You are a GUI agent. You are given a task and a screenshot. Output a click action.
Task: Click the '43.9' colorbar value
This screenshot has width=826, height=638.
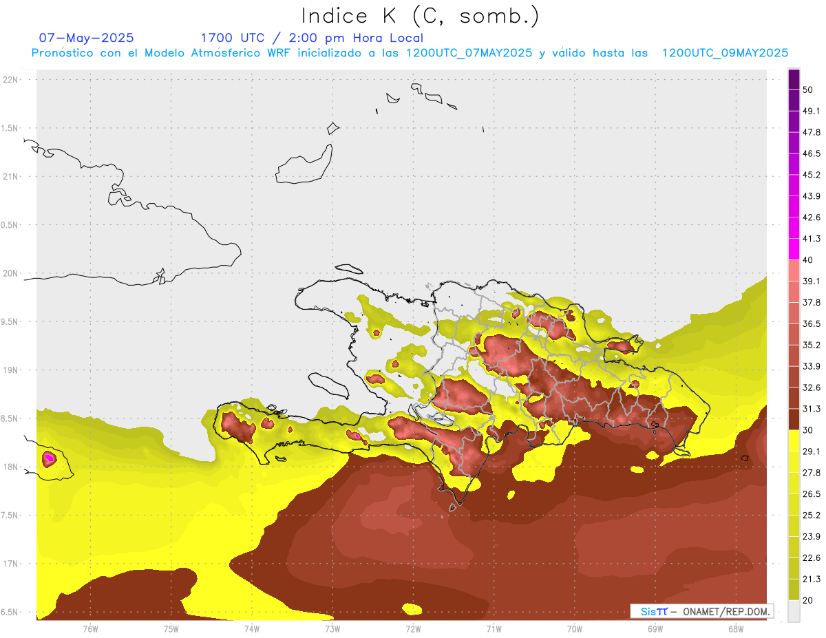(x=812, y=196)
